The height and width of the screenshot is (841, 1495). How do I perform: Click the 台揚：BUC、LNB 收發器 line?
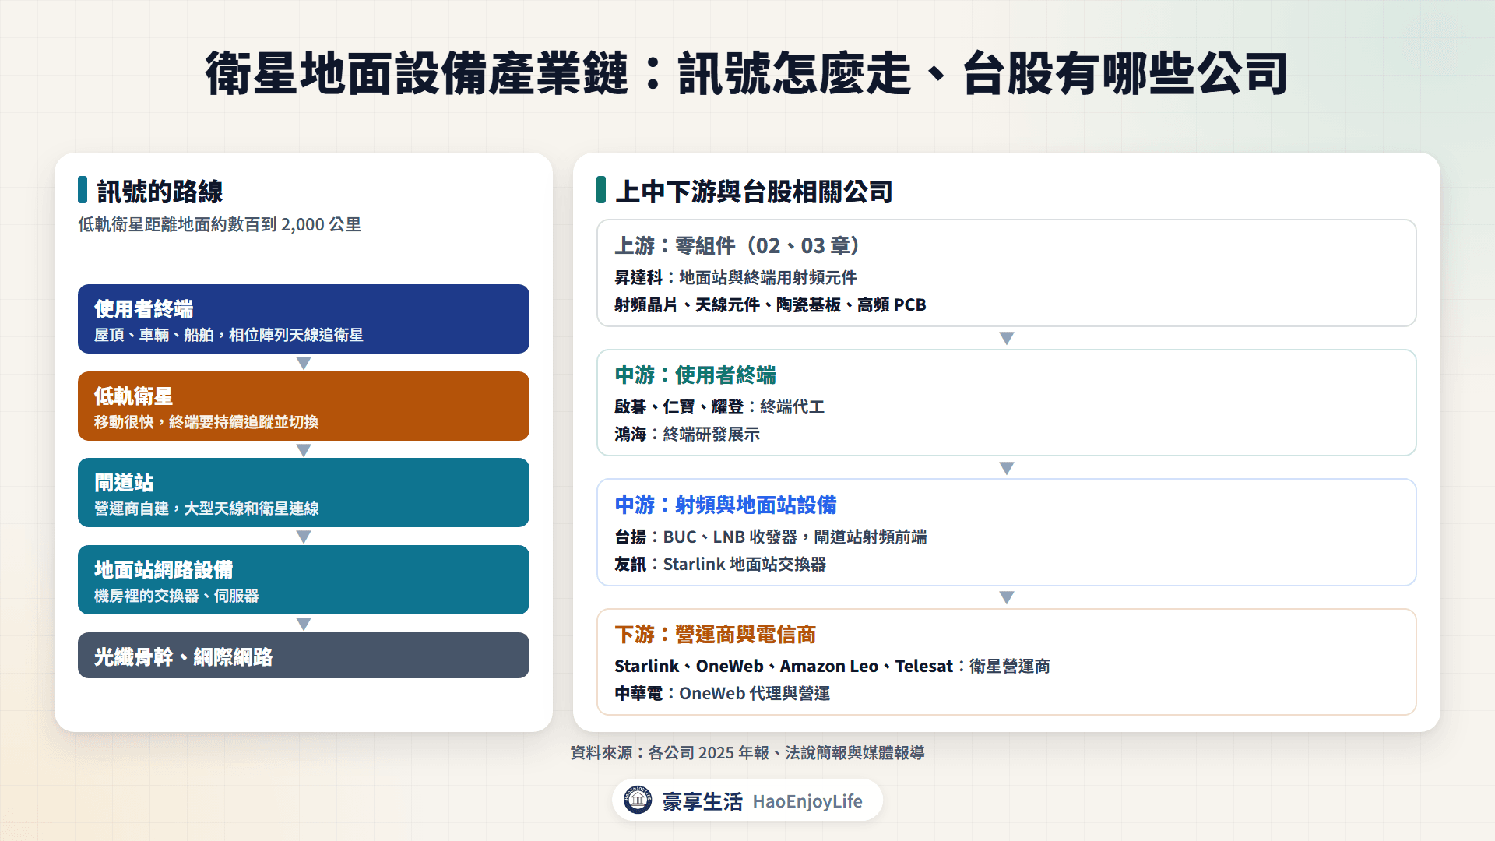click(x=770, y=537)
